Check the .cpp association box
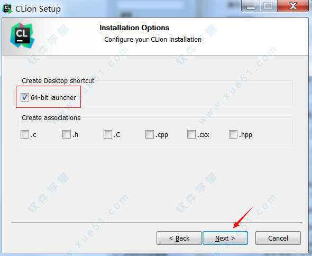This screenshot has height=256, width=312. coord(150,134)
